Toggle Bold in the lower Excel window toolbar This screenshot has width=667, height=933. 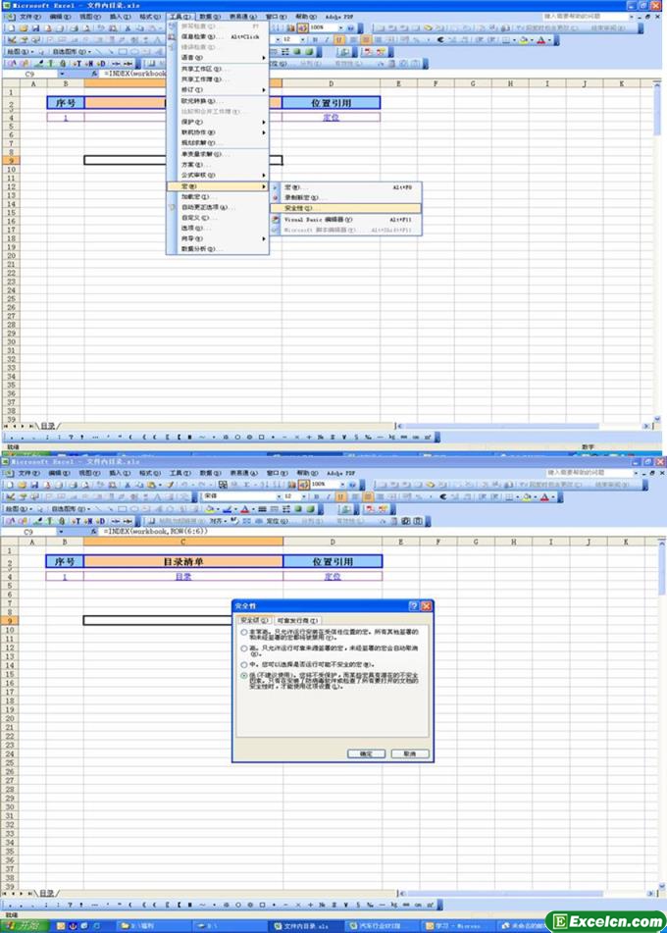coord(316,496)
